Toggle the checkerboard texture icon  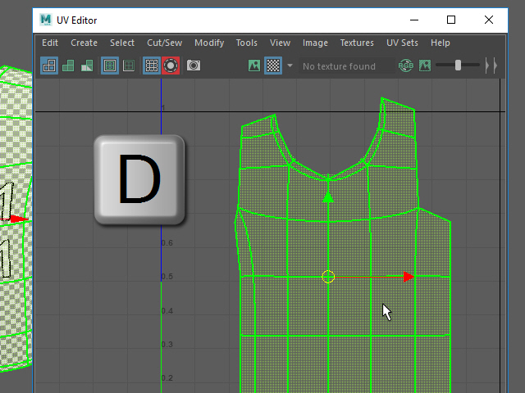tap(274, 65)
